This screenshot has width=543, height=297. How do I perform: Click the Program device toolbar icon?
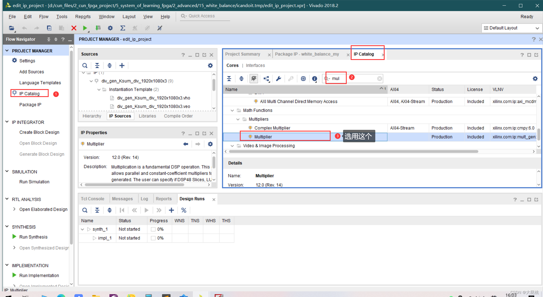[98, 28]
